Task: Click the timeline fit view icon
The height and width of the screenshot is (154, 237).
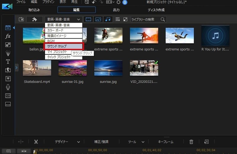Action: pyautogui.click(x=24, y=151)
